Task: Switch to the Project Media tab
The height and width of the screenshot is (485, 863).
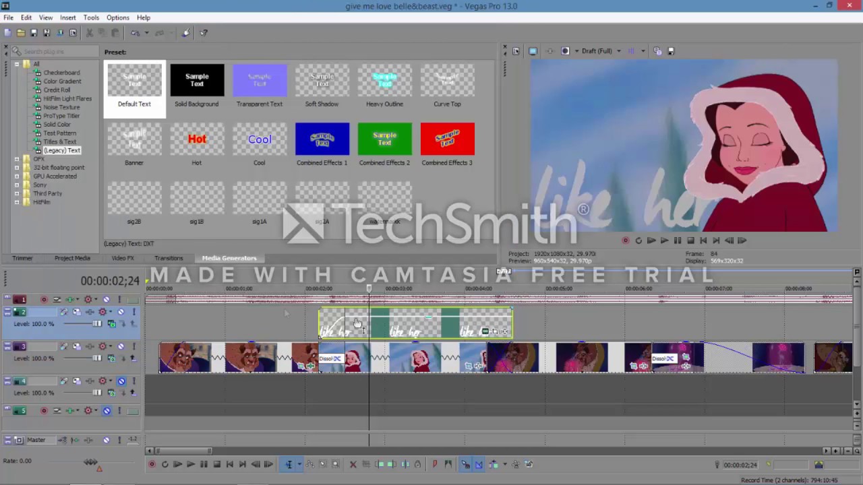Action: pyautogui.click(x=72, y=258)
